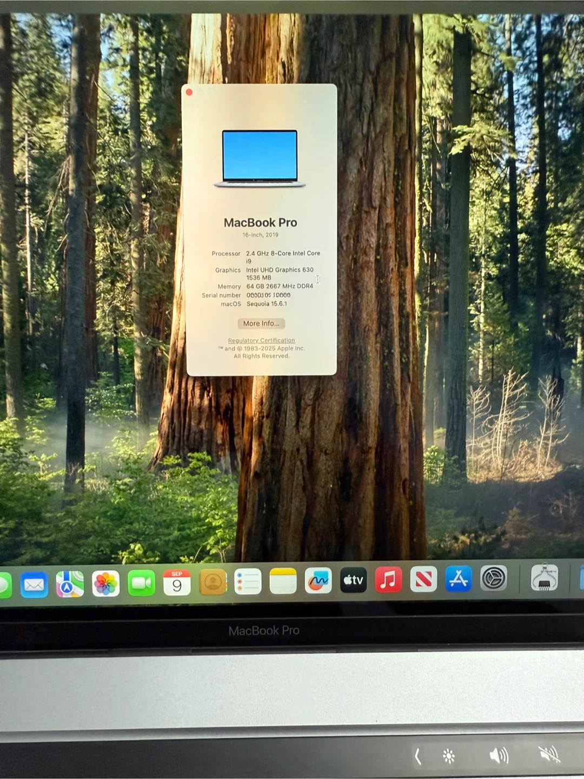Click the More Info... button
This screenshot has height=779, width=584.
coord(261,324)
